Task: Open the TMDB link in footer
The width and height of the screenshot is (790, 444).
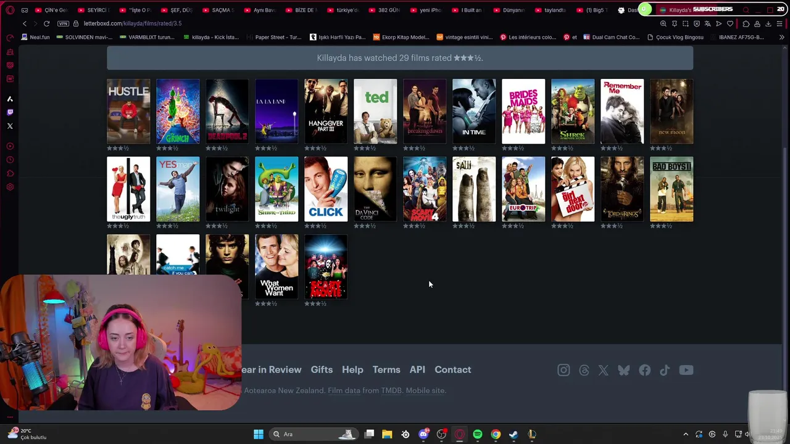Action: click(x=391, y=390)
